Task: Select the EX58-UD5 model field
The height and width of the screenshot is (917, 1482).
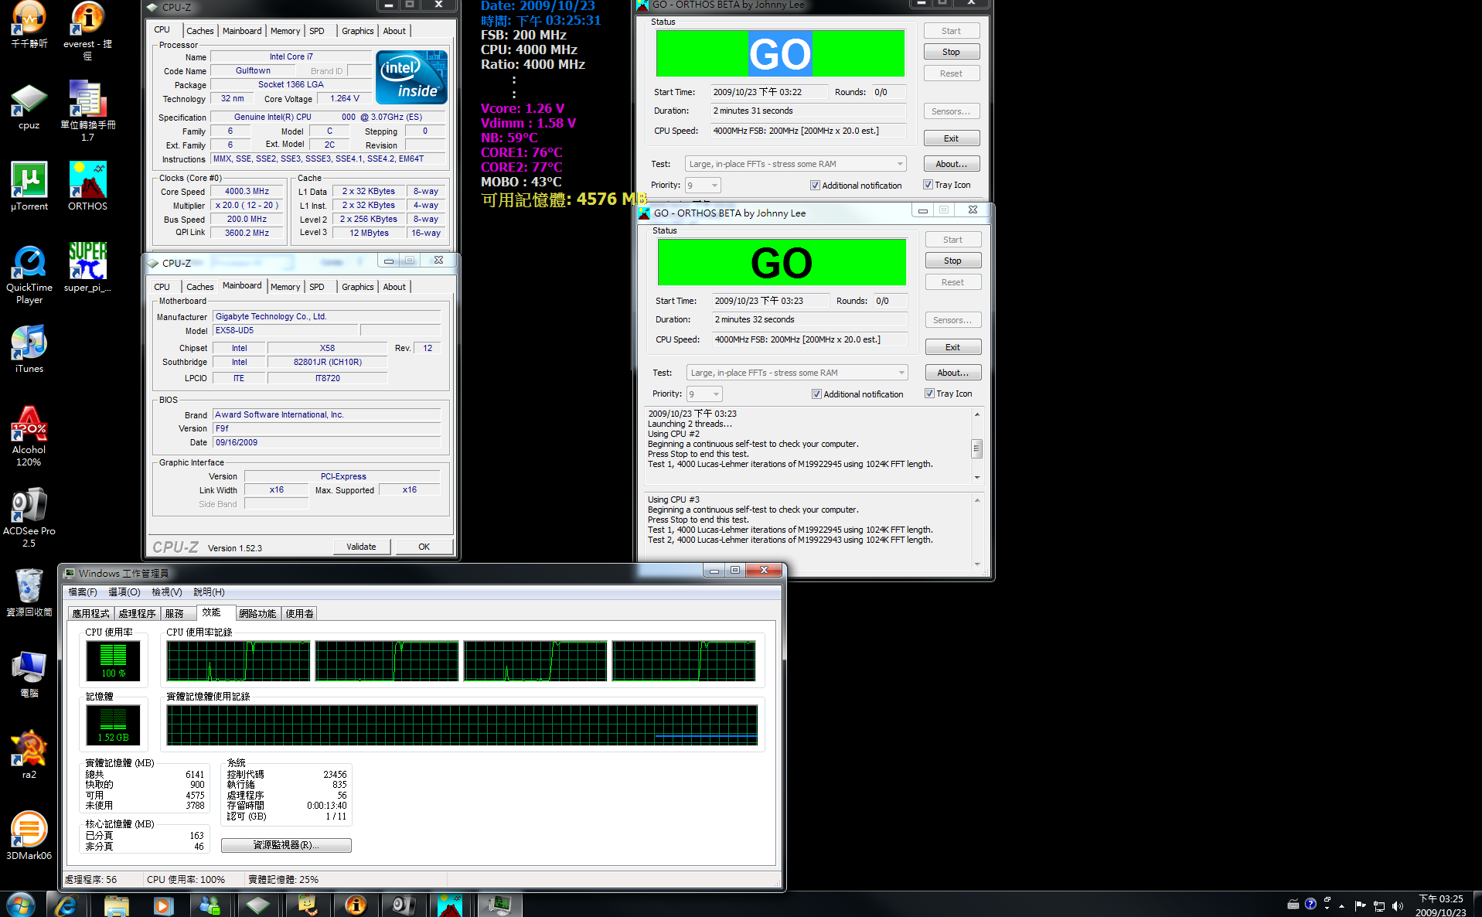Action: (x=285, y=331)
